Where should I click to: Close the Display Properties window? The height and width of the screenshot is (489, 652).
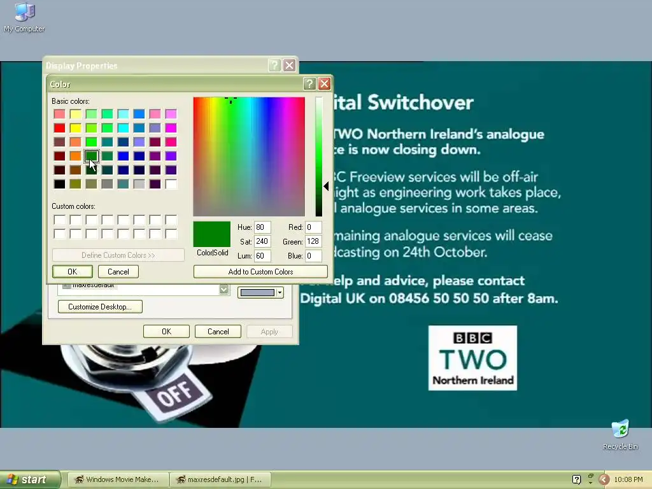coord(290,66)
